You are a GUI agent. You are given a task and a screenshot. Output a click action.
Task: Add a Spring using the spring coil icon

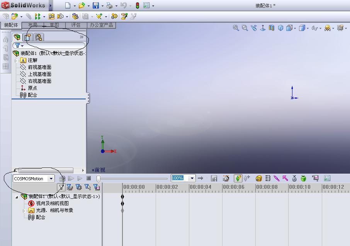(x=267, y=178)
